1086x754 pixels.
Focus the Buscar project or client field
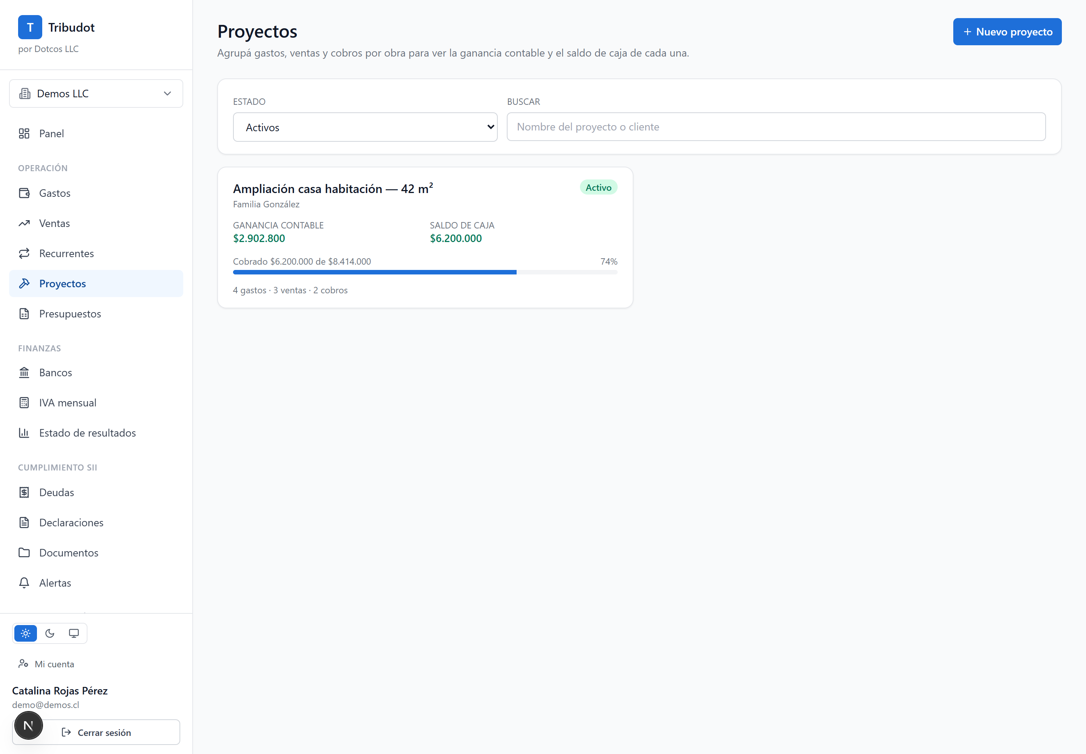776,127
